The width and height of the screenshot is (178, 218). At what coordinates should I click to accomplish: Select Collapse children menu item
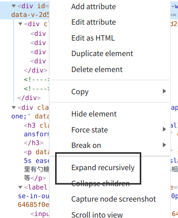(x=101, y=183)
